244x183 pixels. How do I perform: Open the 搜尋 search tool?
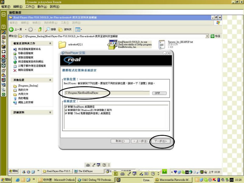click(50, 29)
